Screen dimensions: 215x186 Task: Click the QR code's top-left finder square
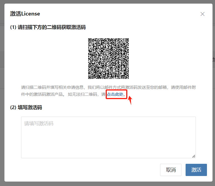click(90, 40)
